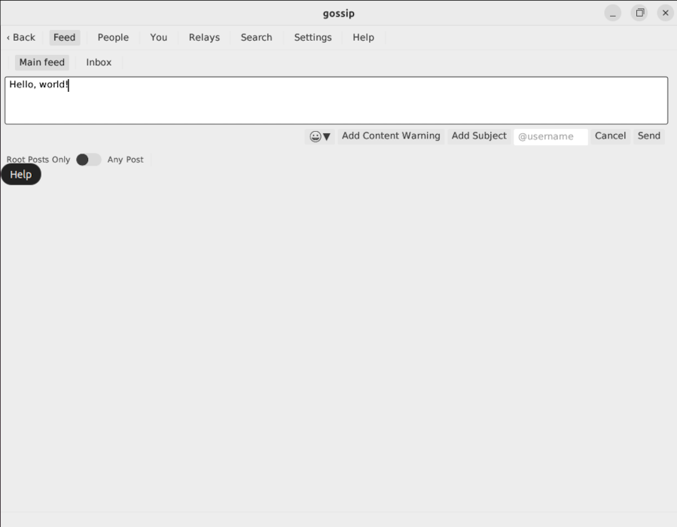This screenshot has height=527, width=677.
Task: Toggle the Root Posts Only switch
Action: pyautogui.click(x=88, y=160)
